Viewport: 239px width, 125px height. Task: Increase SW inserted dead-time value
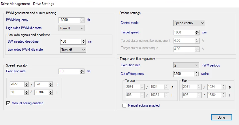click(x=84, y=41)
